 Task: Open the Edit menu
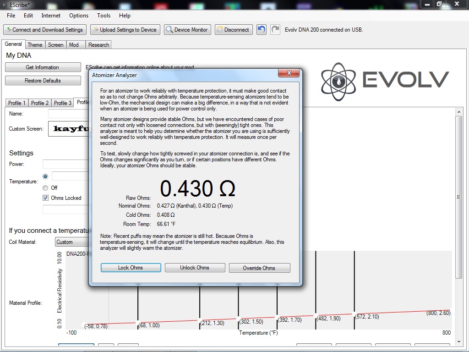coord(28,16)
